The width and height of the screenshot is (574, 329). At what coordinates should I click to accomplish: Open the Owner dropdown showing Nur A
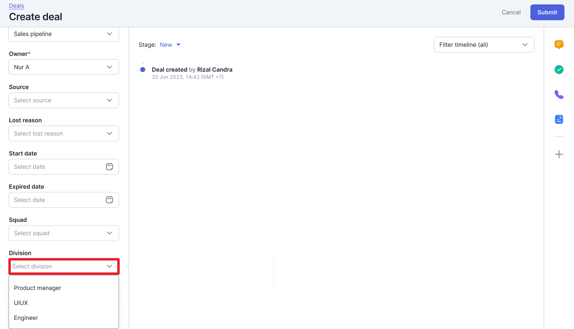[64, 67]
